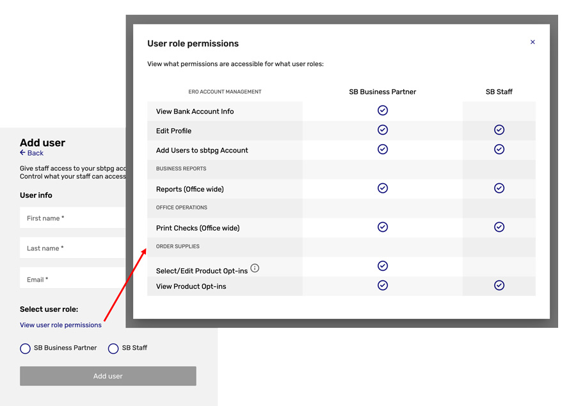Image resolution: width=576 pixels, height=406 pixels.
Task: Click SB Staff checkmark for Reports (Office wide)
Action: pyautogui.click(x=499, y=188)
